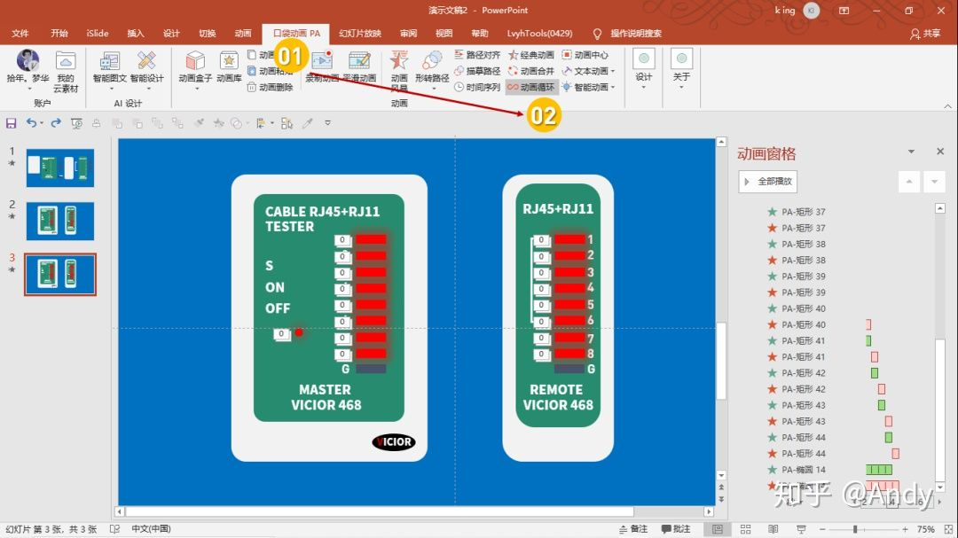Open the 动画库 animation library
Image resolution: width=958 pixels, height=538 pixels.
(x=229, y=67)
